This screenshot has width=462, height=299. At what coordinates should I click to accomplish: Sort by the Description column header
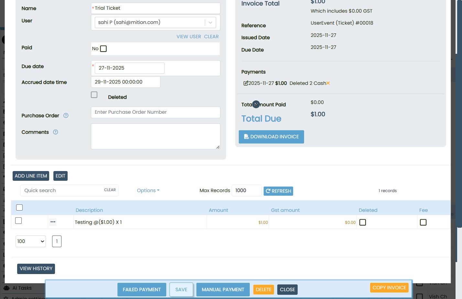tap(89, 210)
